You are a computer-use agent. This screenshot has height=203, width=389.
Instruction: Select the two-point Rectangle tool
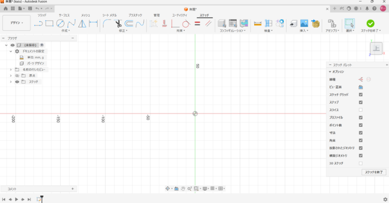[49, 23]
